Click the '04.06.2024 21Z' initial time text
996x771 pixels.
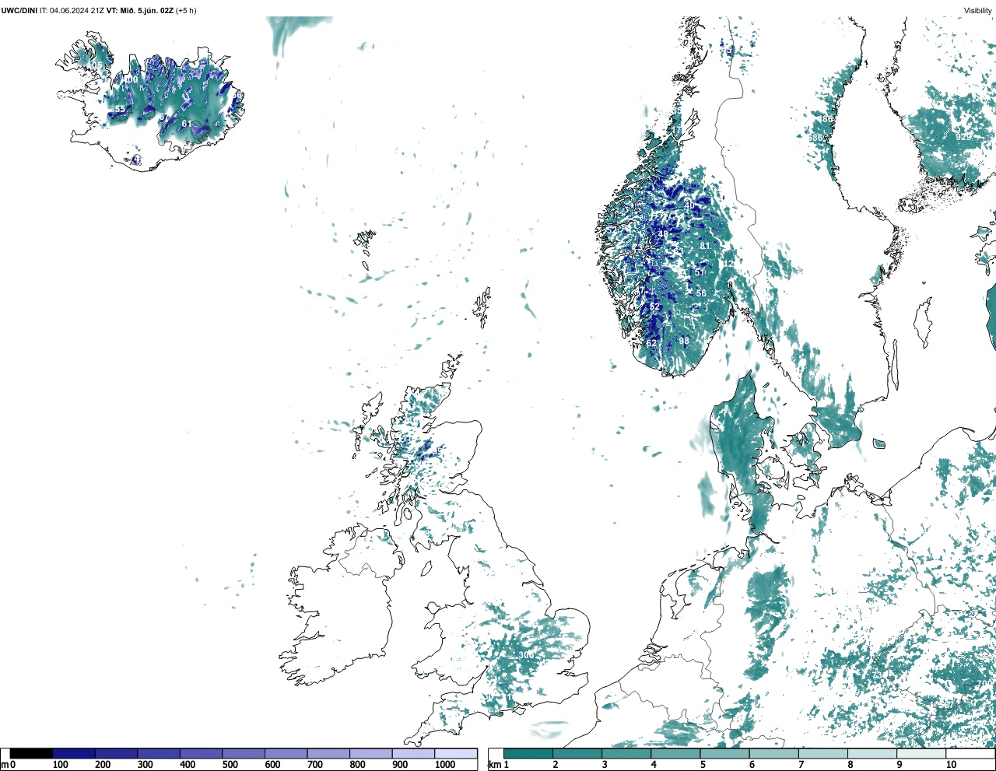pyautogui.click(x=77, y=11)
